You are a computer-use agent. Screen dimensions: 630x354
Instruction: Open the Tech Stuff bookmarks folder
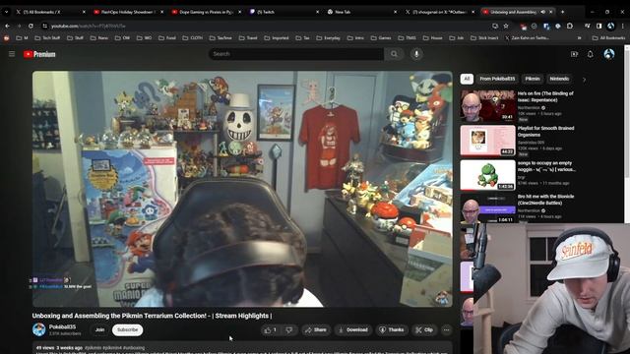(47, 38)
